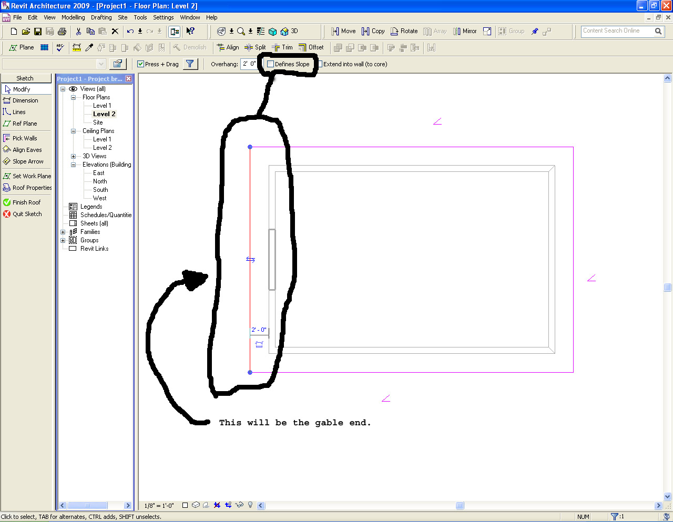Open the Window menu
673x522 pixels.
pyautogui.click(x=190, y=17)
